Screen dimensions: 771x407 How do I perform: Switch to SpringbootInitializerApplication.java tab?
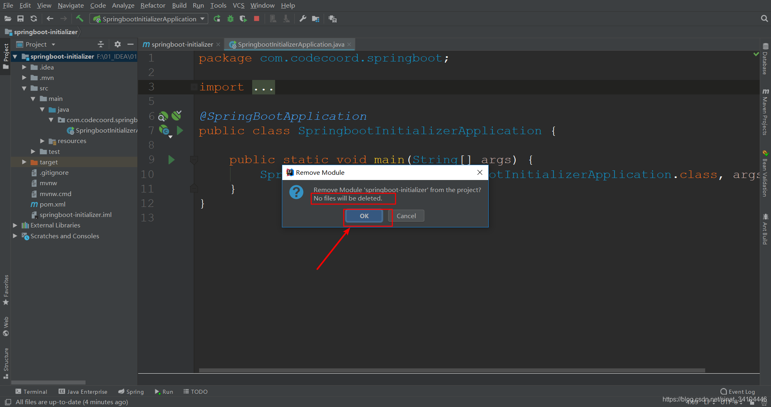290,44
